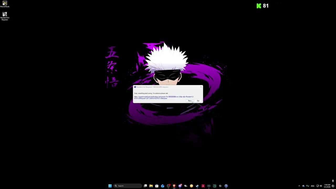336x189 pixels.
Task: Click the blue question-mark dialog taskbar icon
Action: 226,186
